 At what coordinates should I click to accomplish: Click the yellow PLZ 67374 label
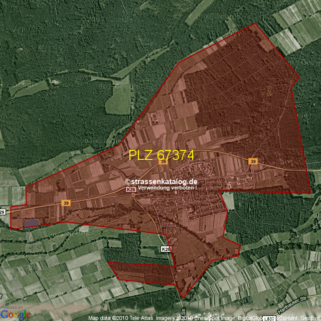(x=161, y=155)
